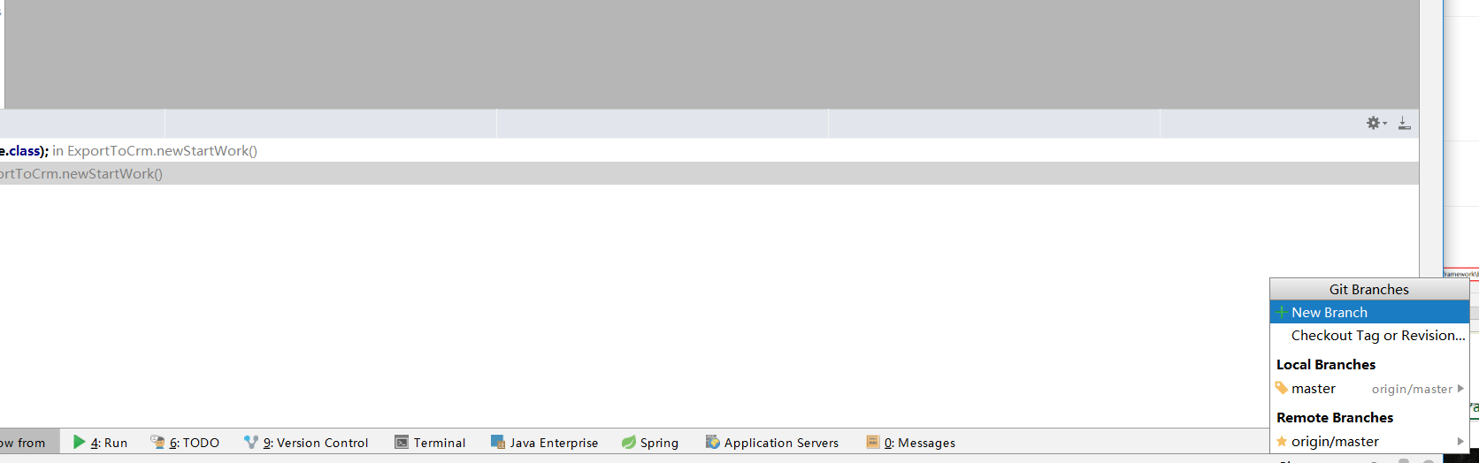Select the local master branch
The width and height of the screenshot is (1479, 463).
point(1314,389)
